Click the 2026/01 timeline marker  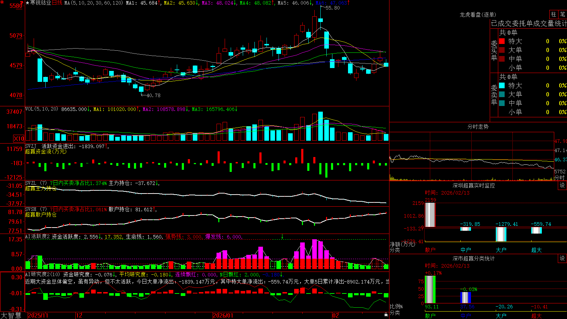pyautogui.click(x=223, y=315)
